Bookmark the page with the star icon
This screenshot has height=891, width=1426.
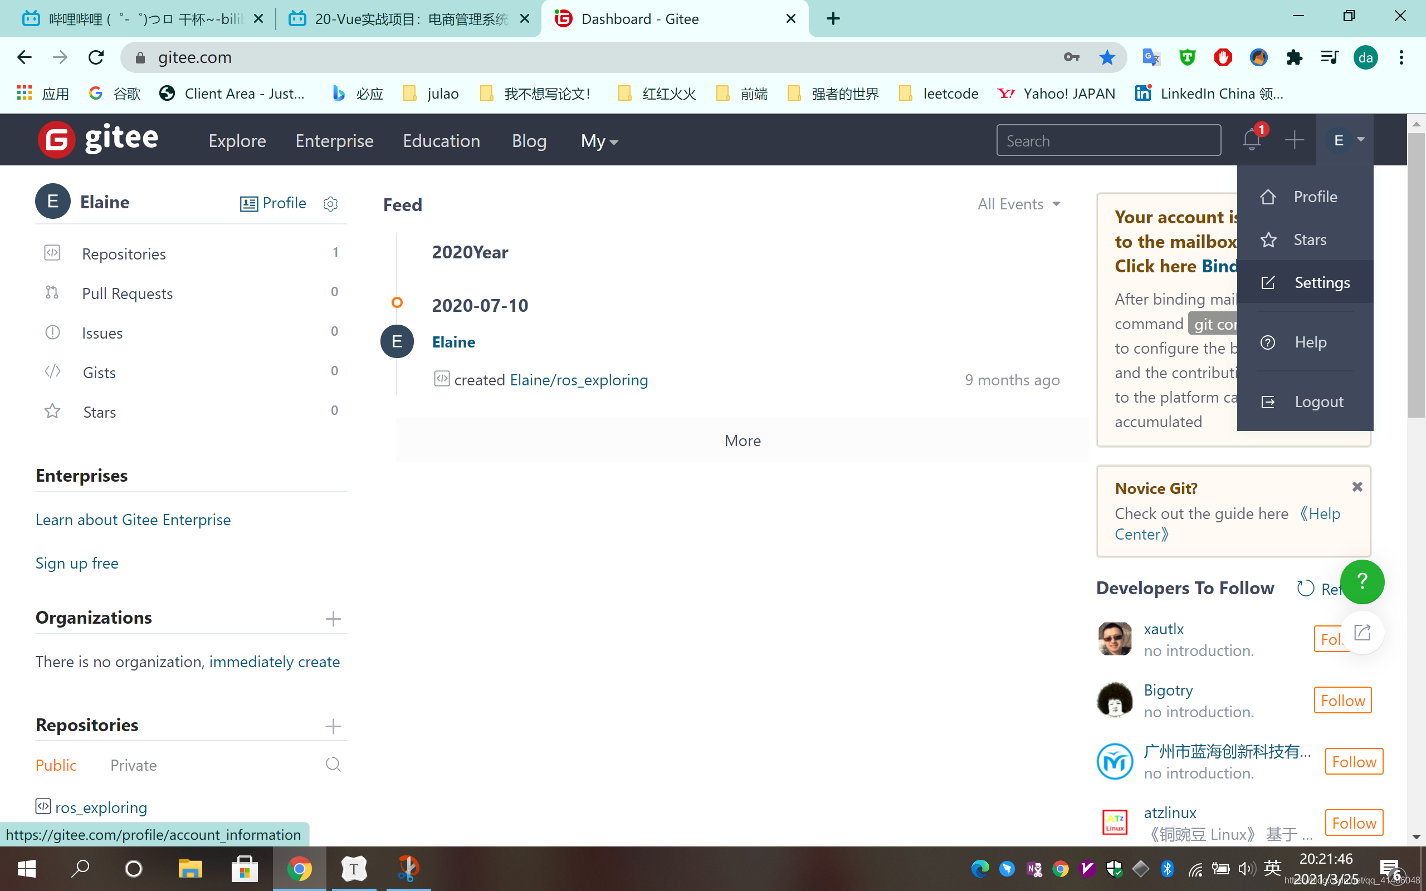click(1107, 57)
